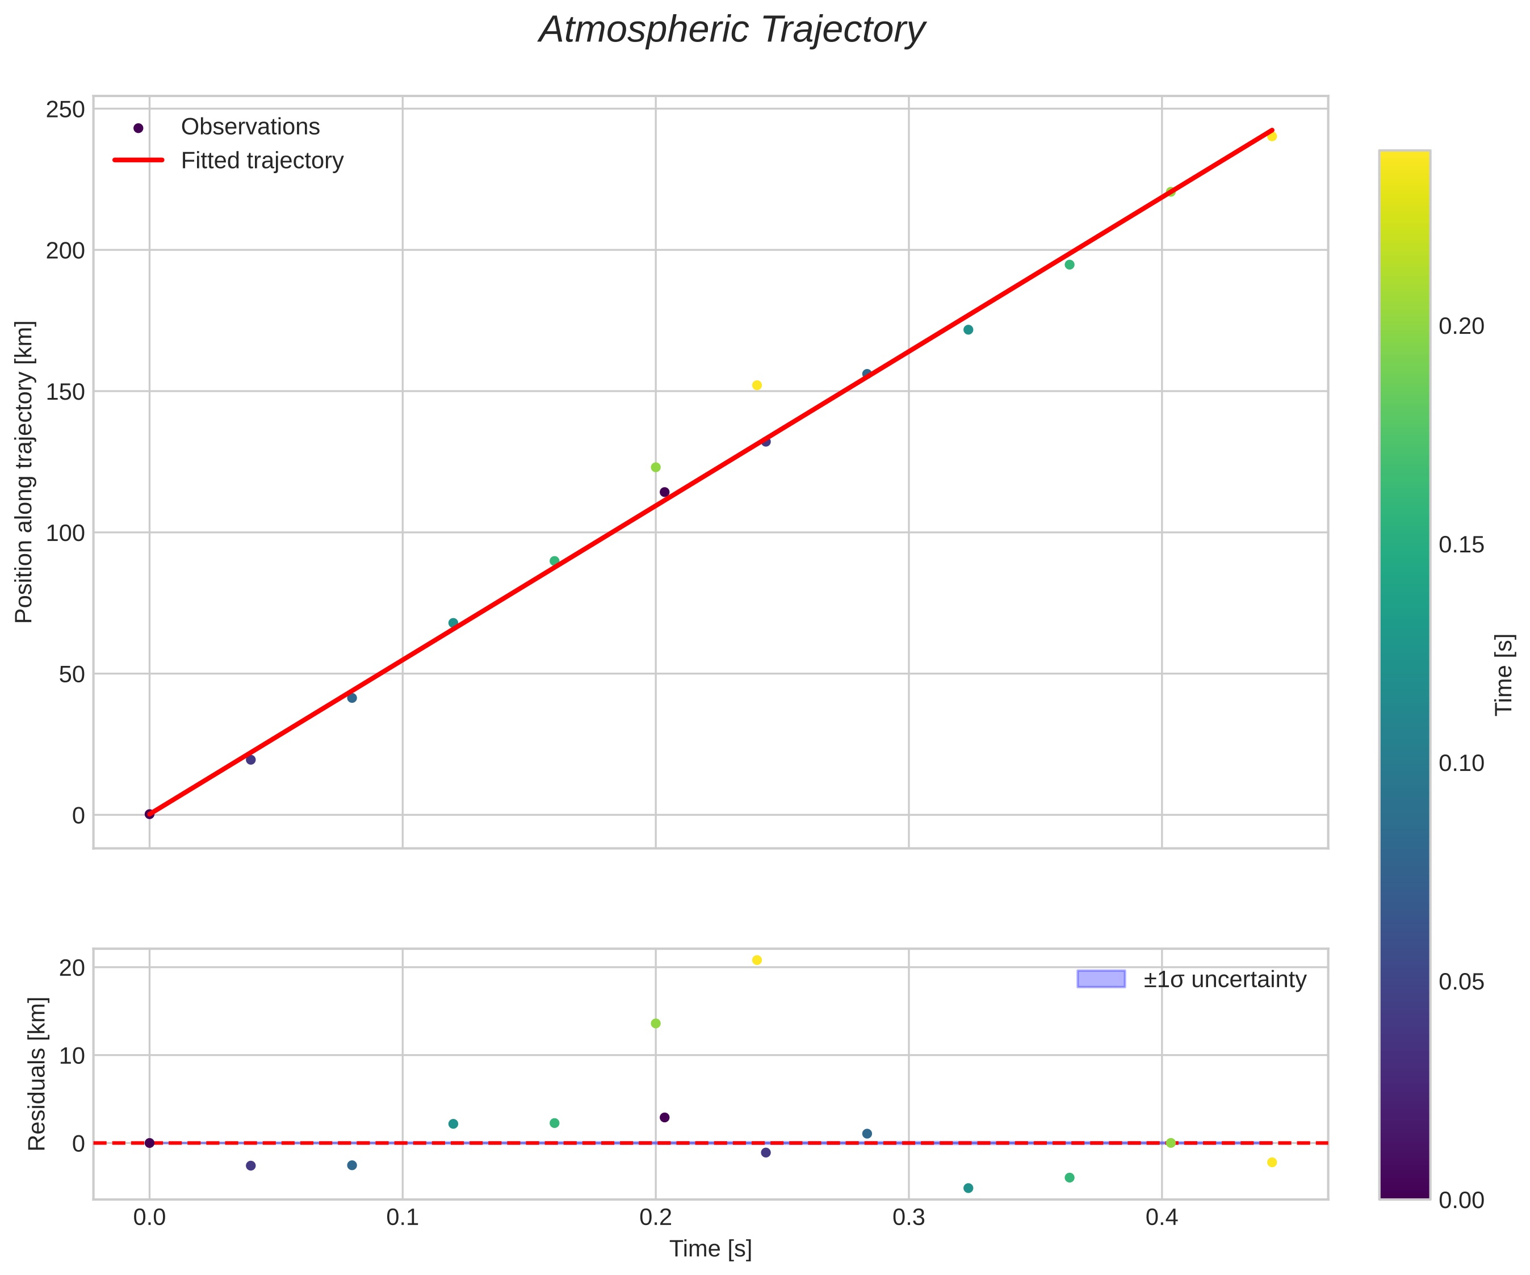The image size is (1530, 1275).
Task: Click the 'Time [s]' colorbar label
Action: click(1504, 674)
